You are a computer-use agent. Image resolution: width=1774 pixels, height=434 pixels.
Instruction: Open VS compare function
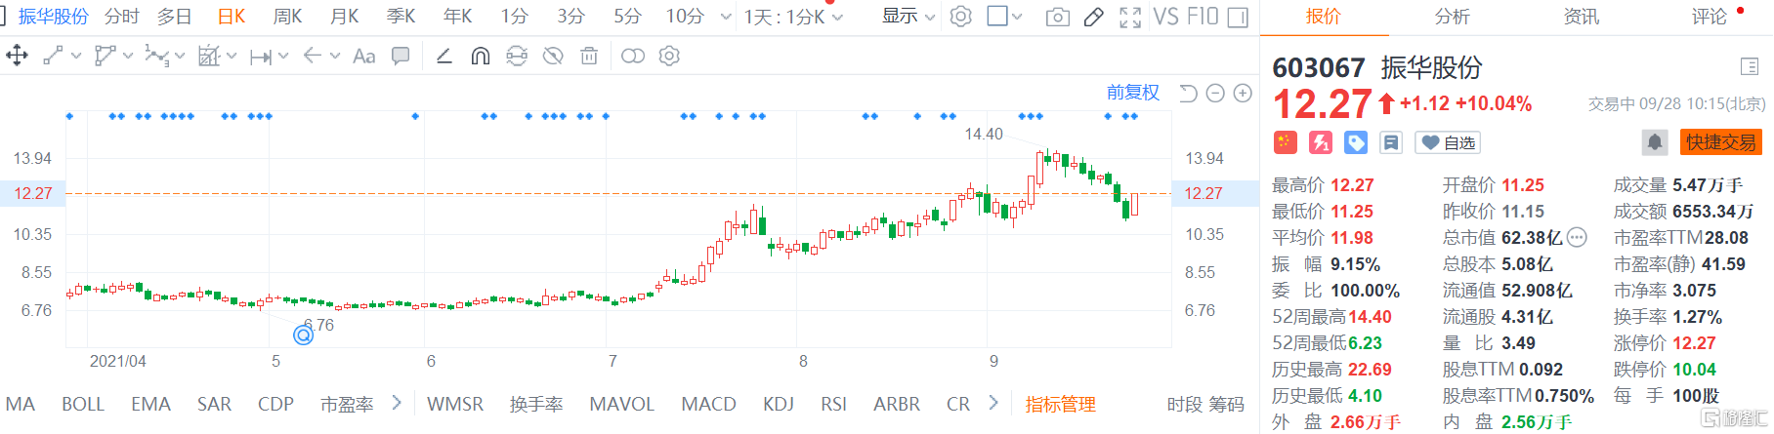1166,17
